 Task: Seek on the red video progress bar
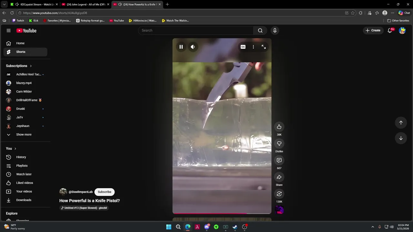(x=222, y=213)
